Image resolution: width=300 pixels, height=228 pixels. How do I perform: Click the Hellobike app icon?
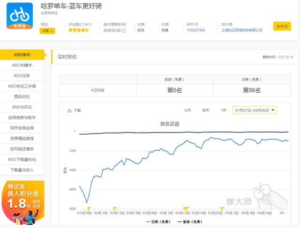point(20,16)
